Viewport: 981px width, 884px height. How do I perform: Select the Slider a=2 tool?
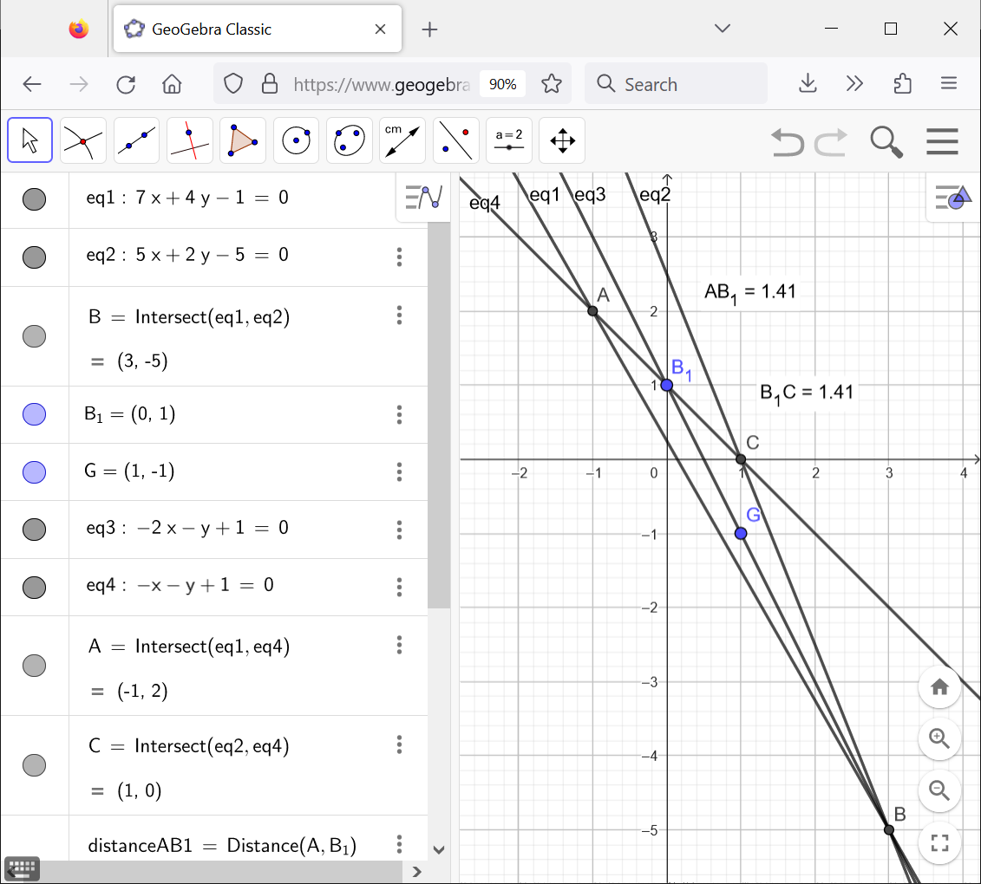508,140
